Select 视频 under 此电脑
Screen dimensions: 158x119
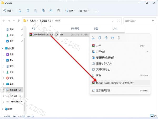11,54
